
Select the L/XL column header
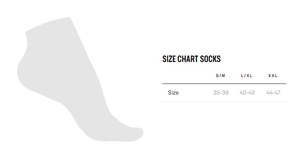coord(247,76)
